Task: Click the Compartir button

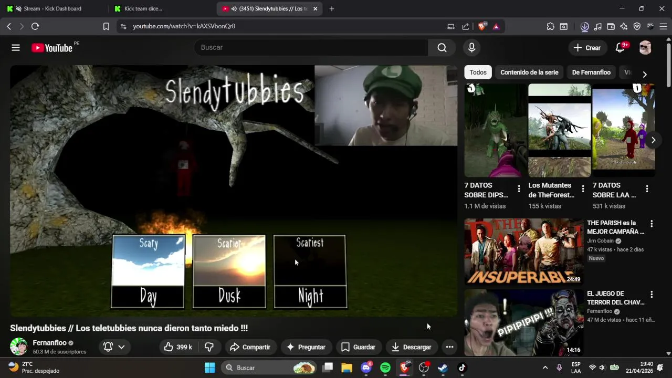Action: click(250, 347)
